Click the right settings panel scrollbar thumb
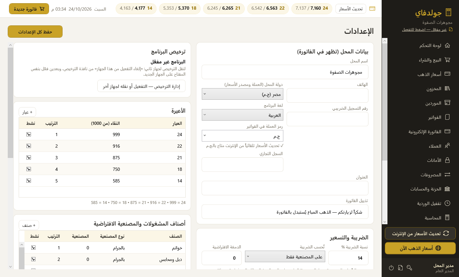 point(11,103)
